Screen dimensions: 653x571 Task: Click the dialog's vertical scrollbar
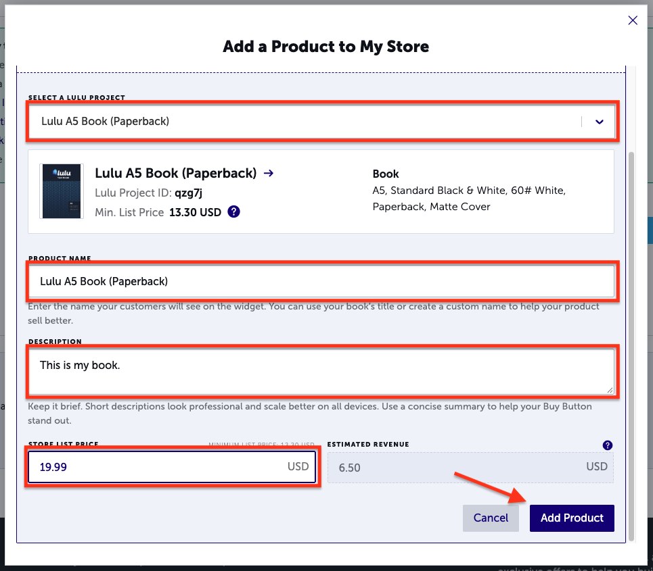pos(631,345)
